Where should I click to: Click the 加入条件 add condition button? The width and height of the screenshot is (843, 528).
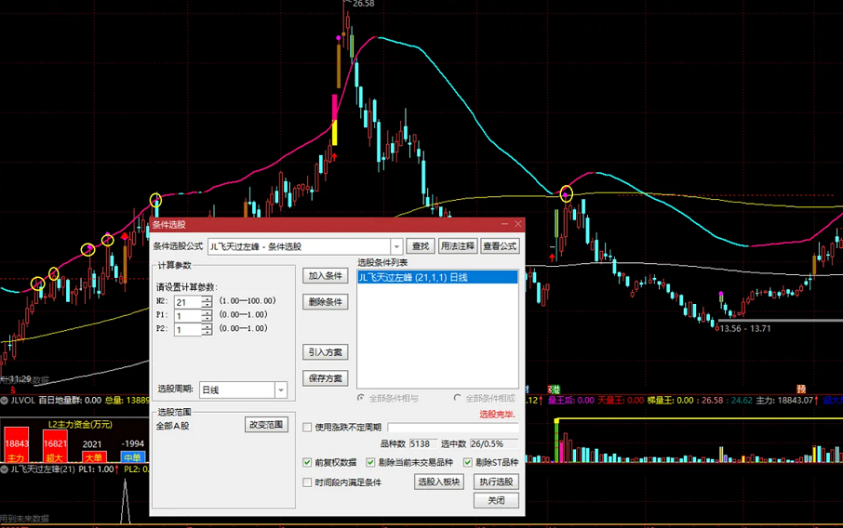(326, 275)
